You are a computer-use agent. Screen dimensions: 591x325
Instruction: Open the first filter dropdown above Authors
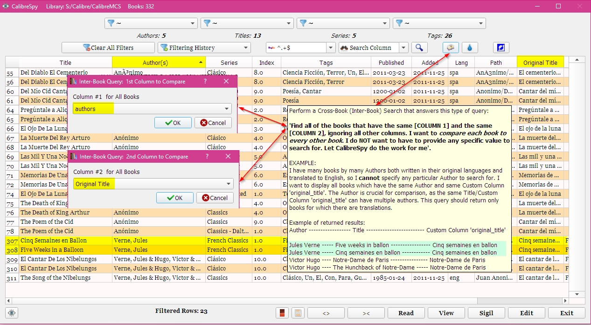[151, 23]
